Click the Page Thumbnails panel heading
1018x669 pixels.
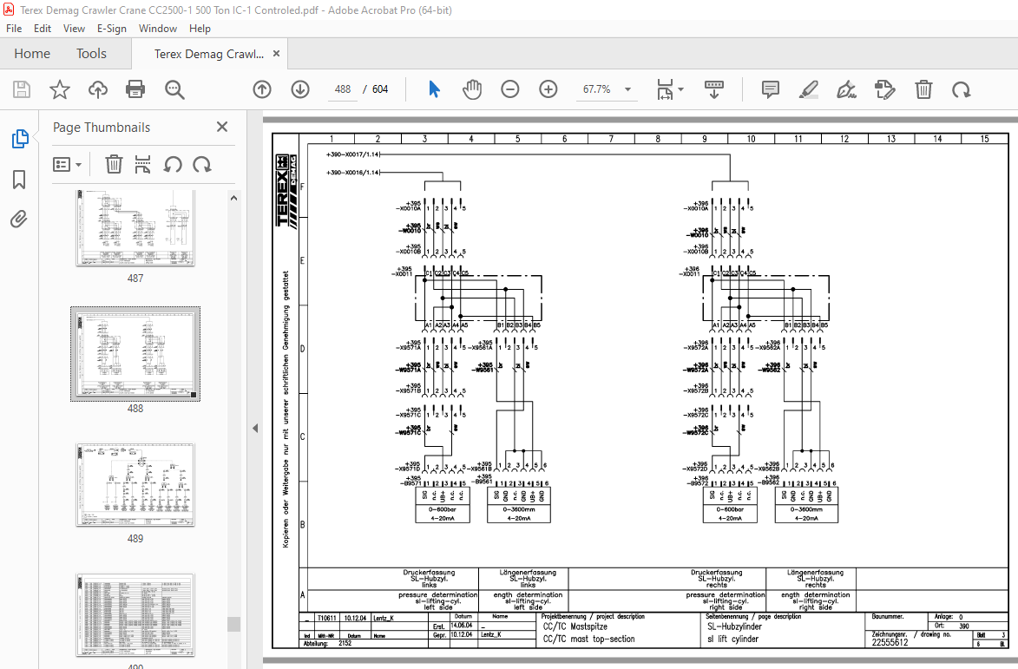tap(102, 128)
